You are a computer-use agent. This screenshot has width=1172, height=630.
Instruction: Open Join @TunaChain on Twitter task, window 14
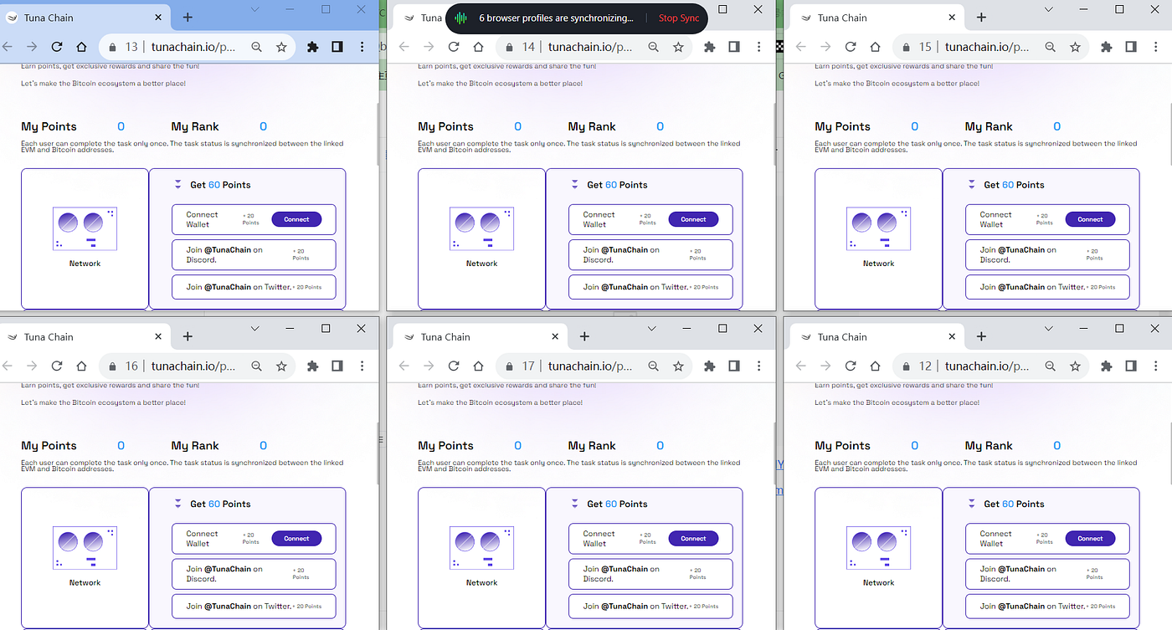(x=650, y=287)
